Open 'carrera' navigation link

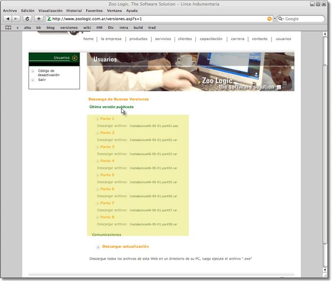[238, 39]
